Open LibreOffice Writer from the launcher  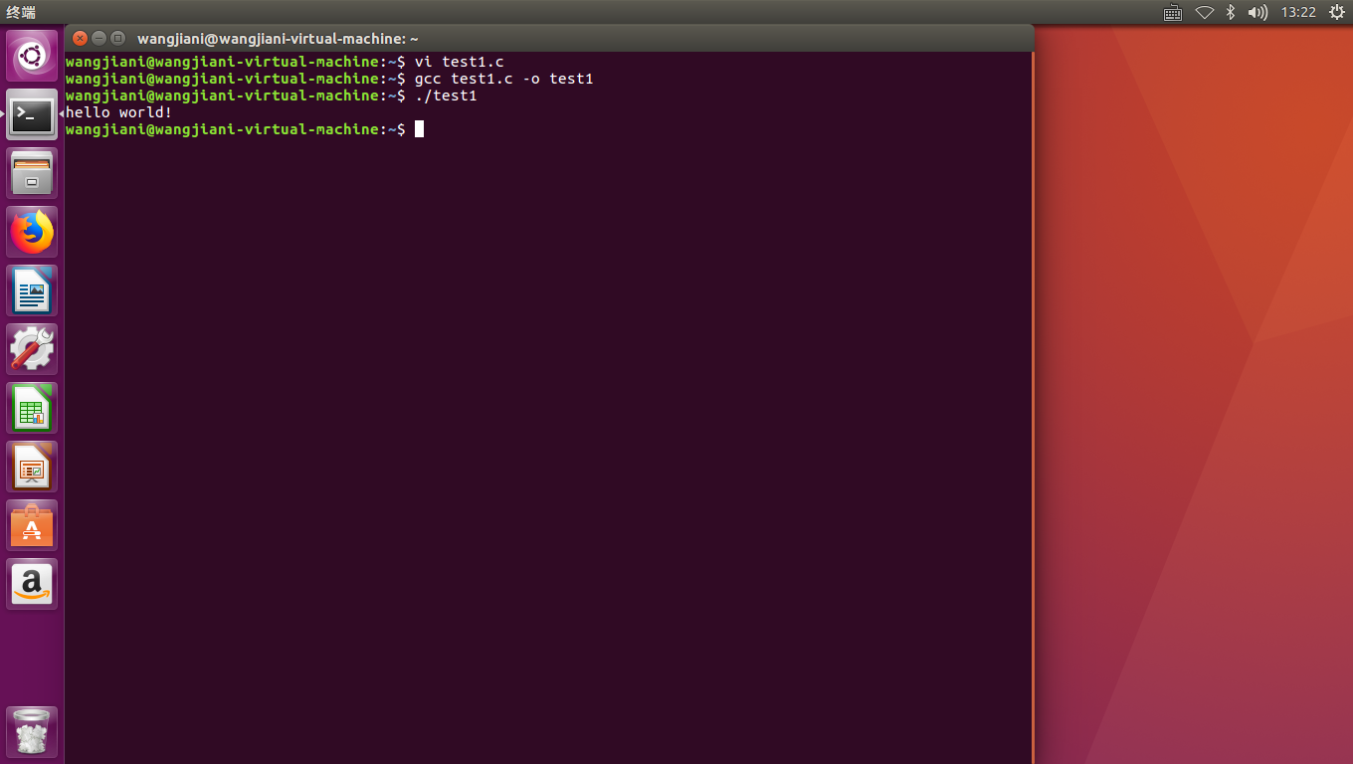32,289
